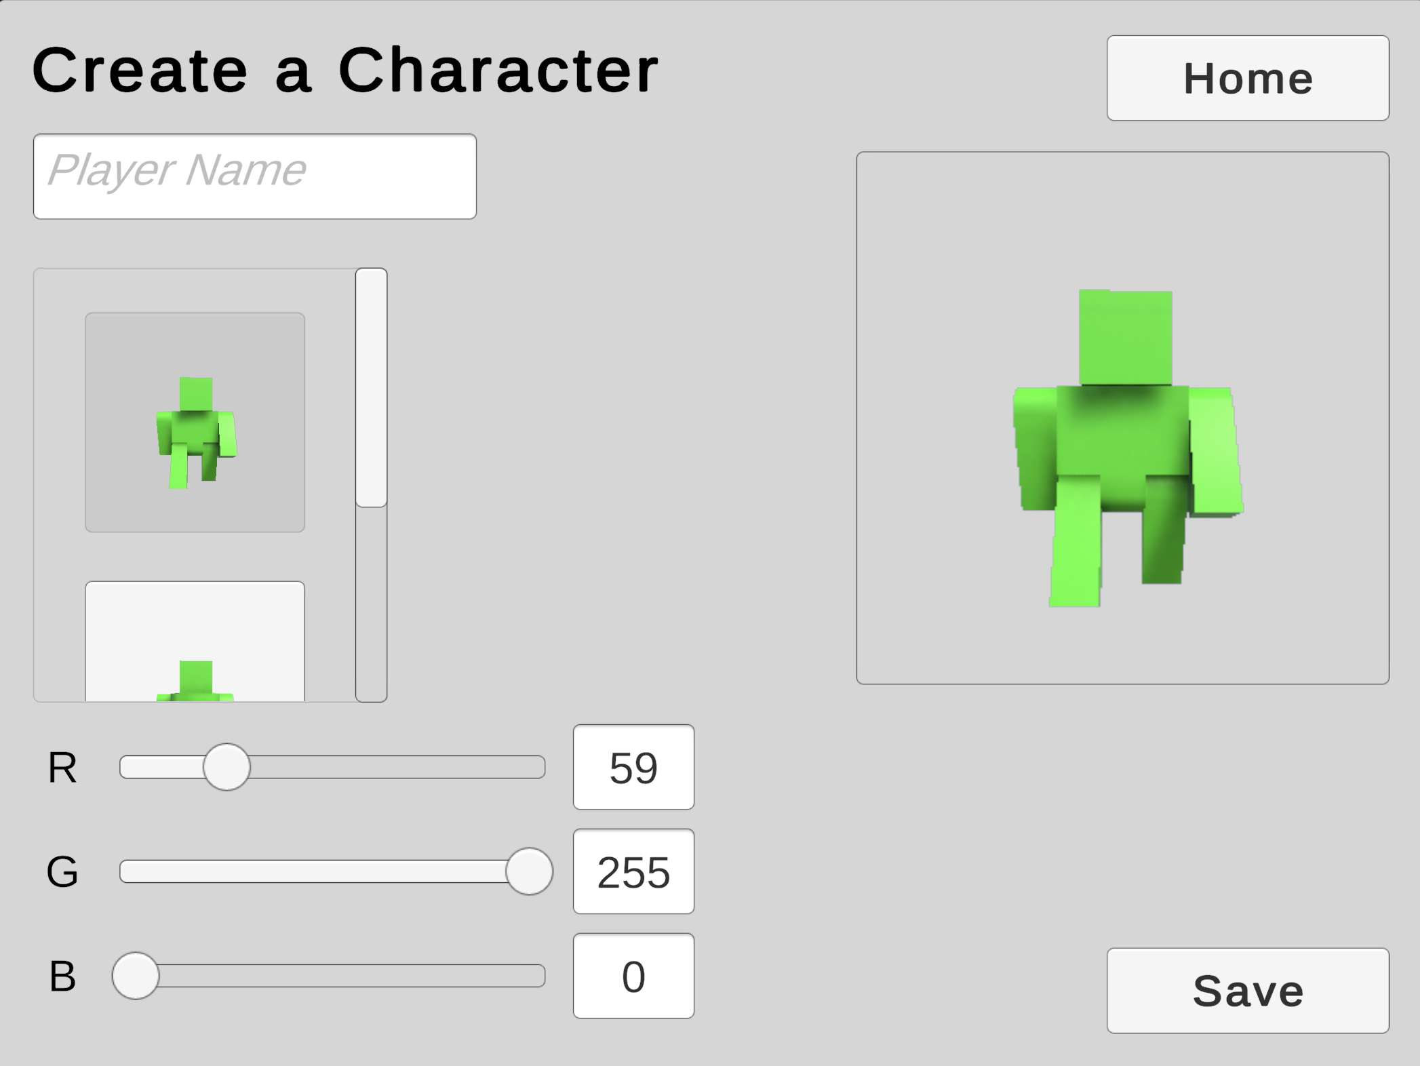Select the first character thumbnail in list
This screenshot has height=1066, width=1420.
pyautogui.click(x=195, y=422)
